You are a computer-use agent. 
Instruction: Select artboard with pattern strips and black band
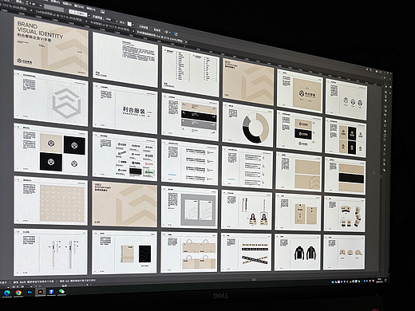(x=345, y=175)
